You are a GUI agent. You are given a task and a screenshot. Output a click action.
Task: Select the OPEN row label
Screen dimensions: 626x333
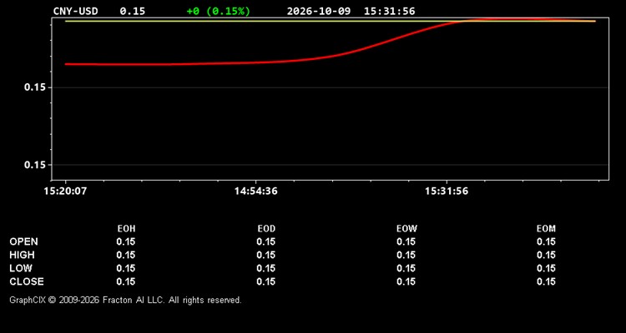point(24,241)
